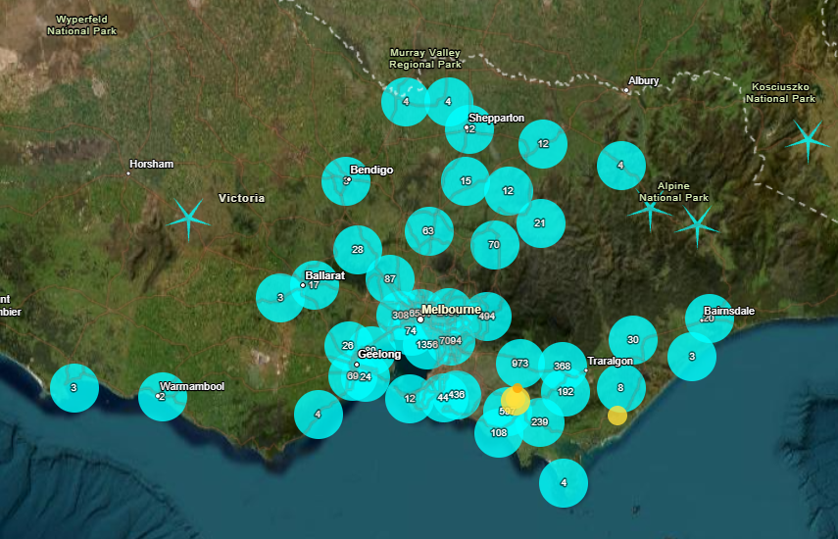Open the 3 cluster west of Ballarat
This screenshot has height=539, width=838.
coord(280,298)
